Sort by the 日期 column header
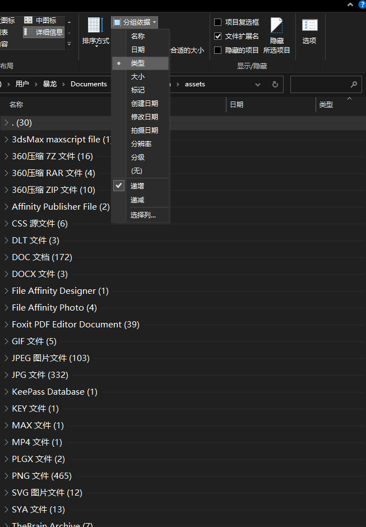 point(237,104)
